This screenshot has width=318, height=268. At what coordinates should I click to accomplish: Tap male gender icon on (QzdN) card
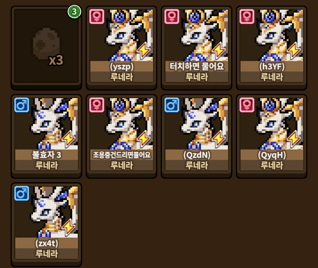172,105
